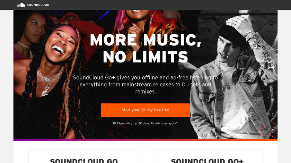Click the purple-to-orange gradient bar
291x163 pixels.
click(x=145, y=140)
